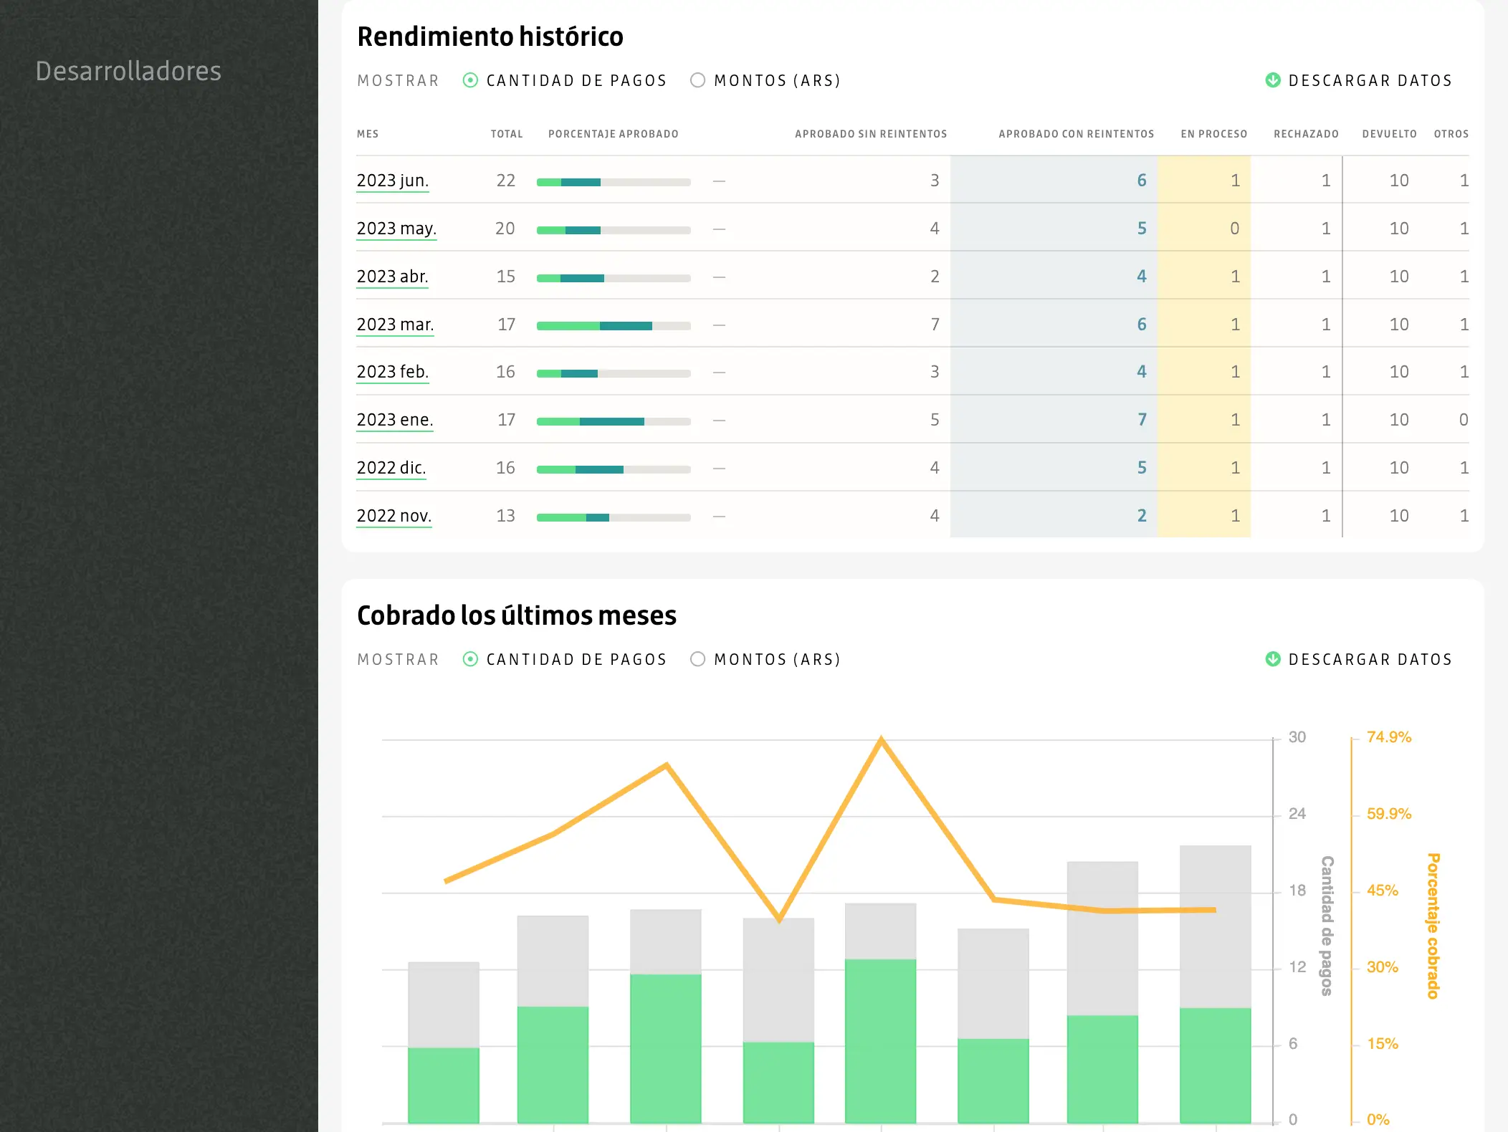
Task: Open the 2022 nov. month link
Action: (x=393, y=516)
